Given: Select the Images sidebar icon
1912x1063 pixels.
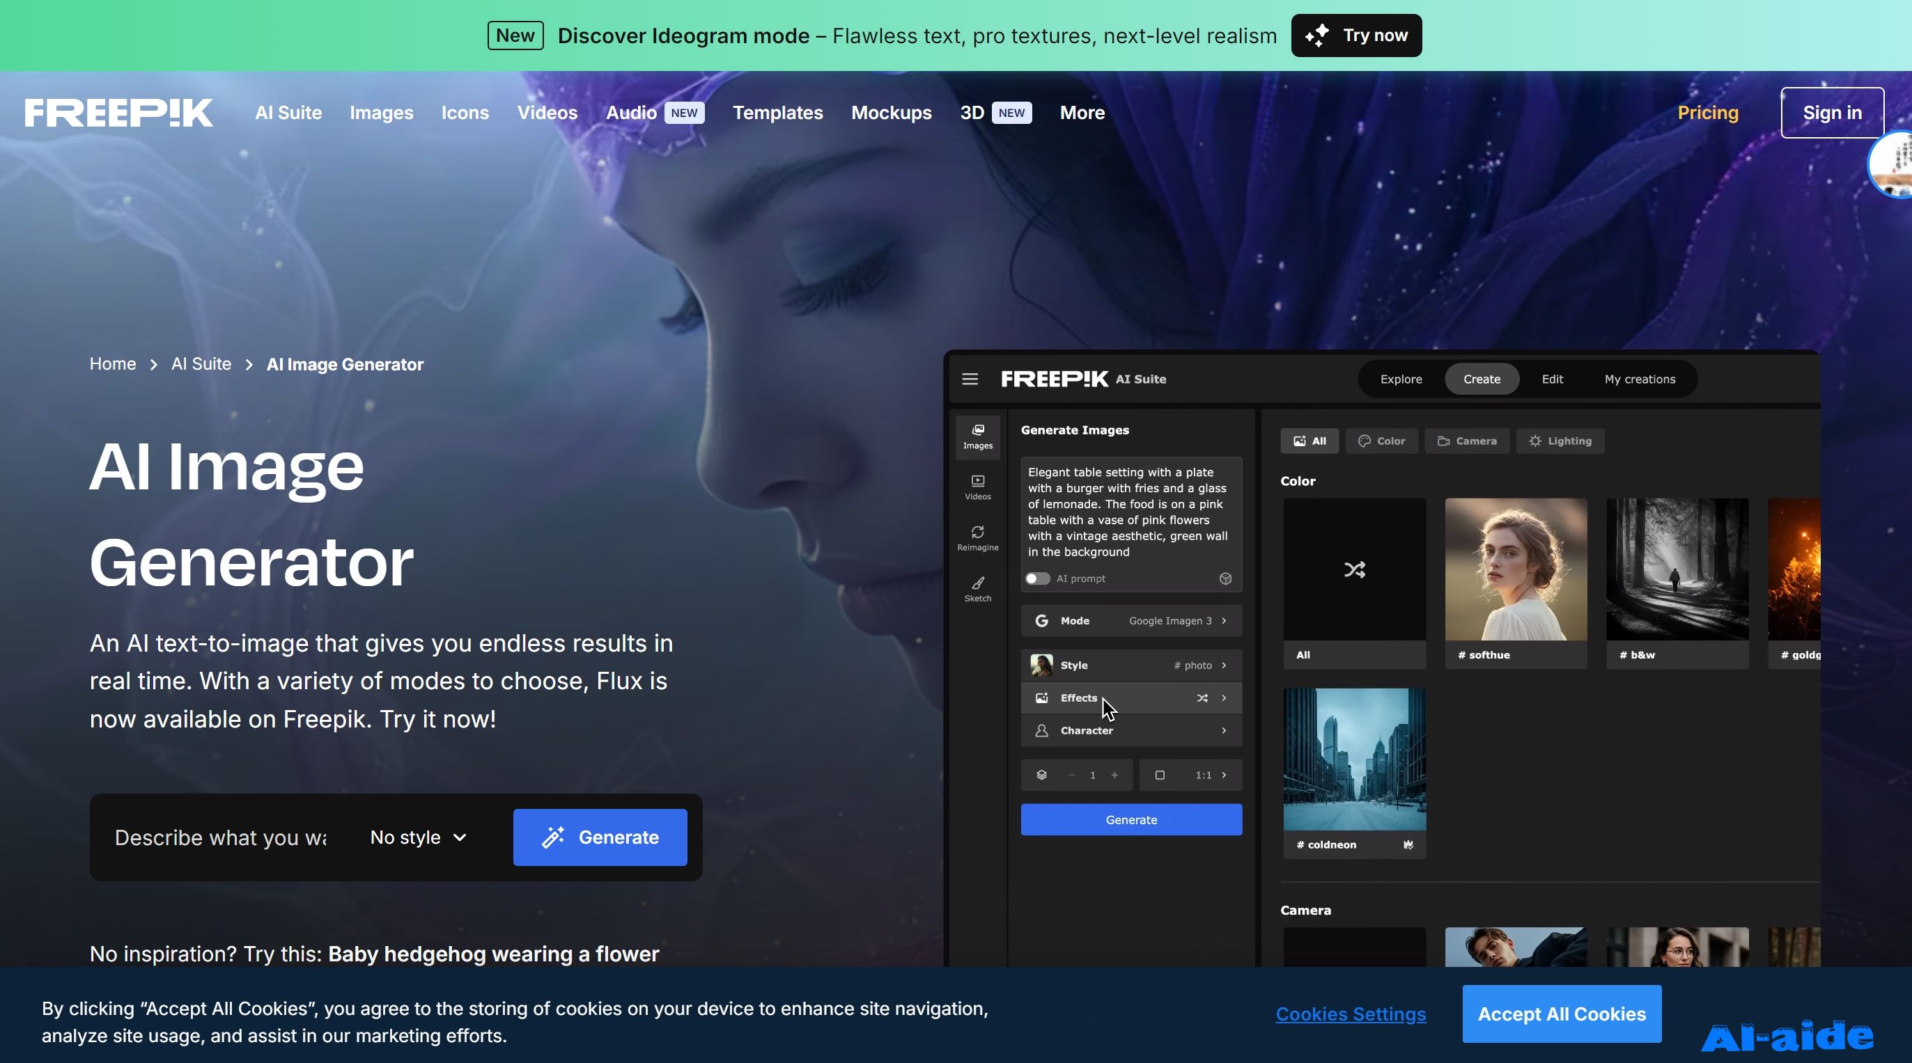Looking at the screenshot, I should [x=977, y=436].
